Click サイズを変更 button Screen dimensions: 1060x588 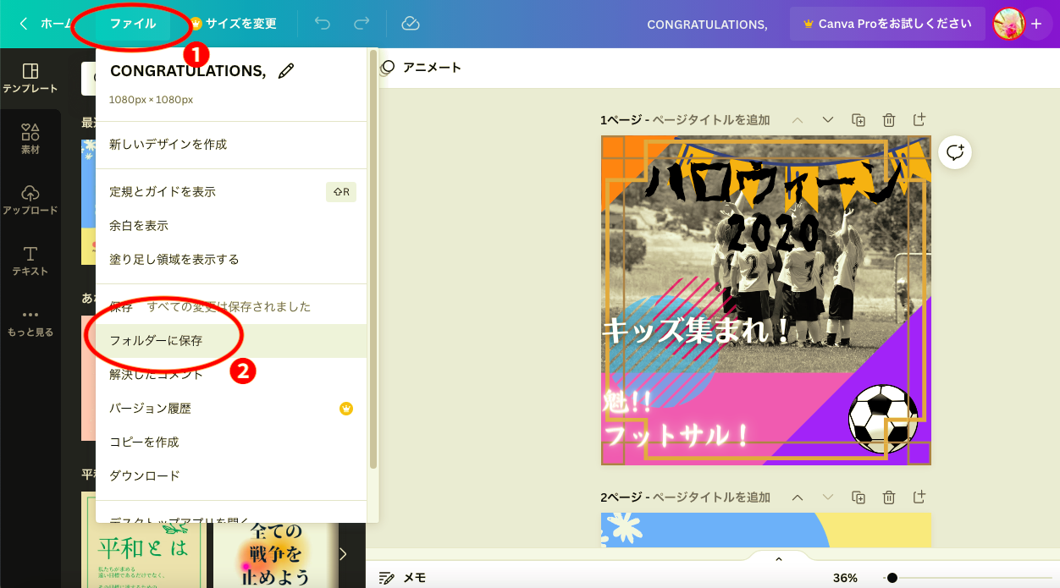click(x=233, y=24)
